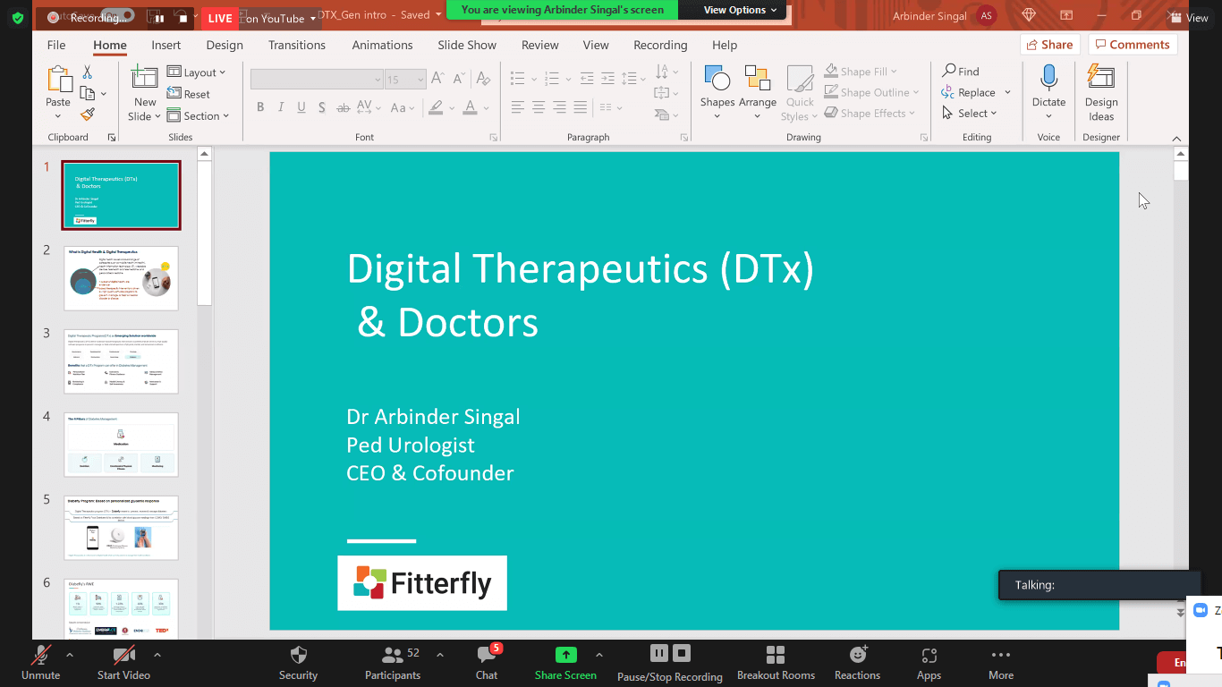Open Zoom Reactions panel

857,664
